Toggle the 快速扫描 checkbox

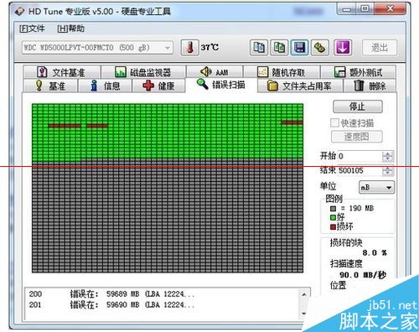(334, 122)
